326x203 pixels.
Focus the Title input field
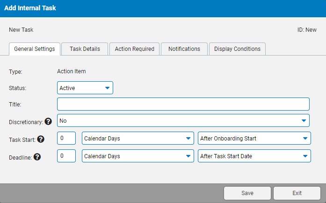coord(183,104)
